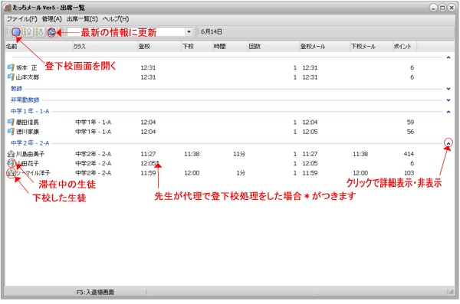Image resolution: width=460 pixels, height=304 pixels.
Task: Sort by the 下校メール column header
Action: 371,46
